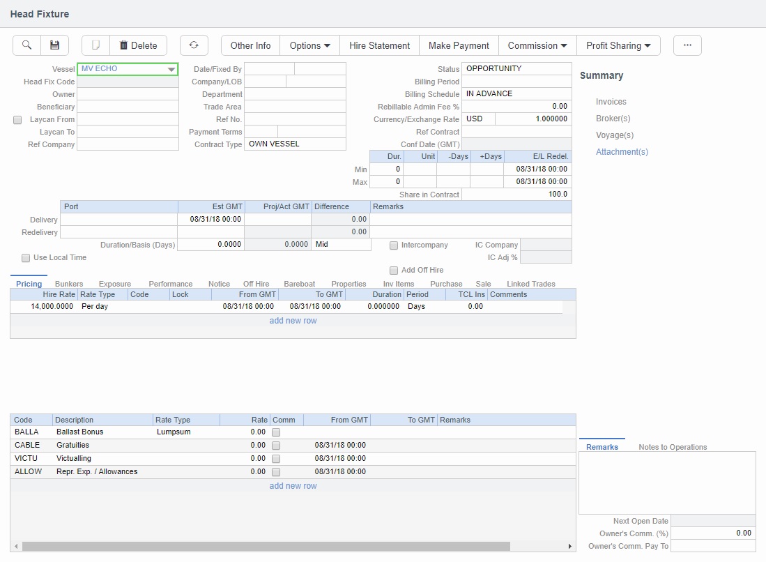The height and width of the screenshot is (562, 766).
Task: Expand the Profit Sharing dropdown
Action: click(x=618, y=45)
